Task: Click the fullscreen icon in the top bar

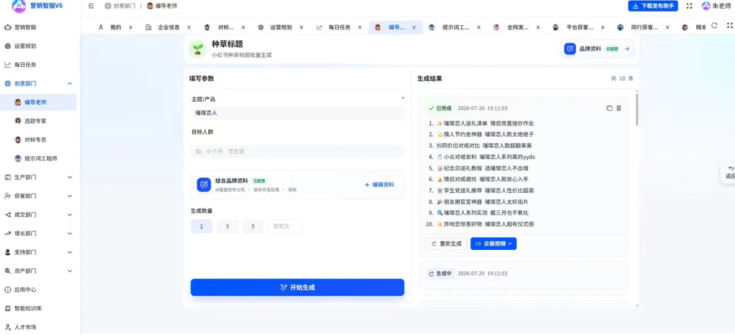Action: pyautogui.click(x=690, y=6)
